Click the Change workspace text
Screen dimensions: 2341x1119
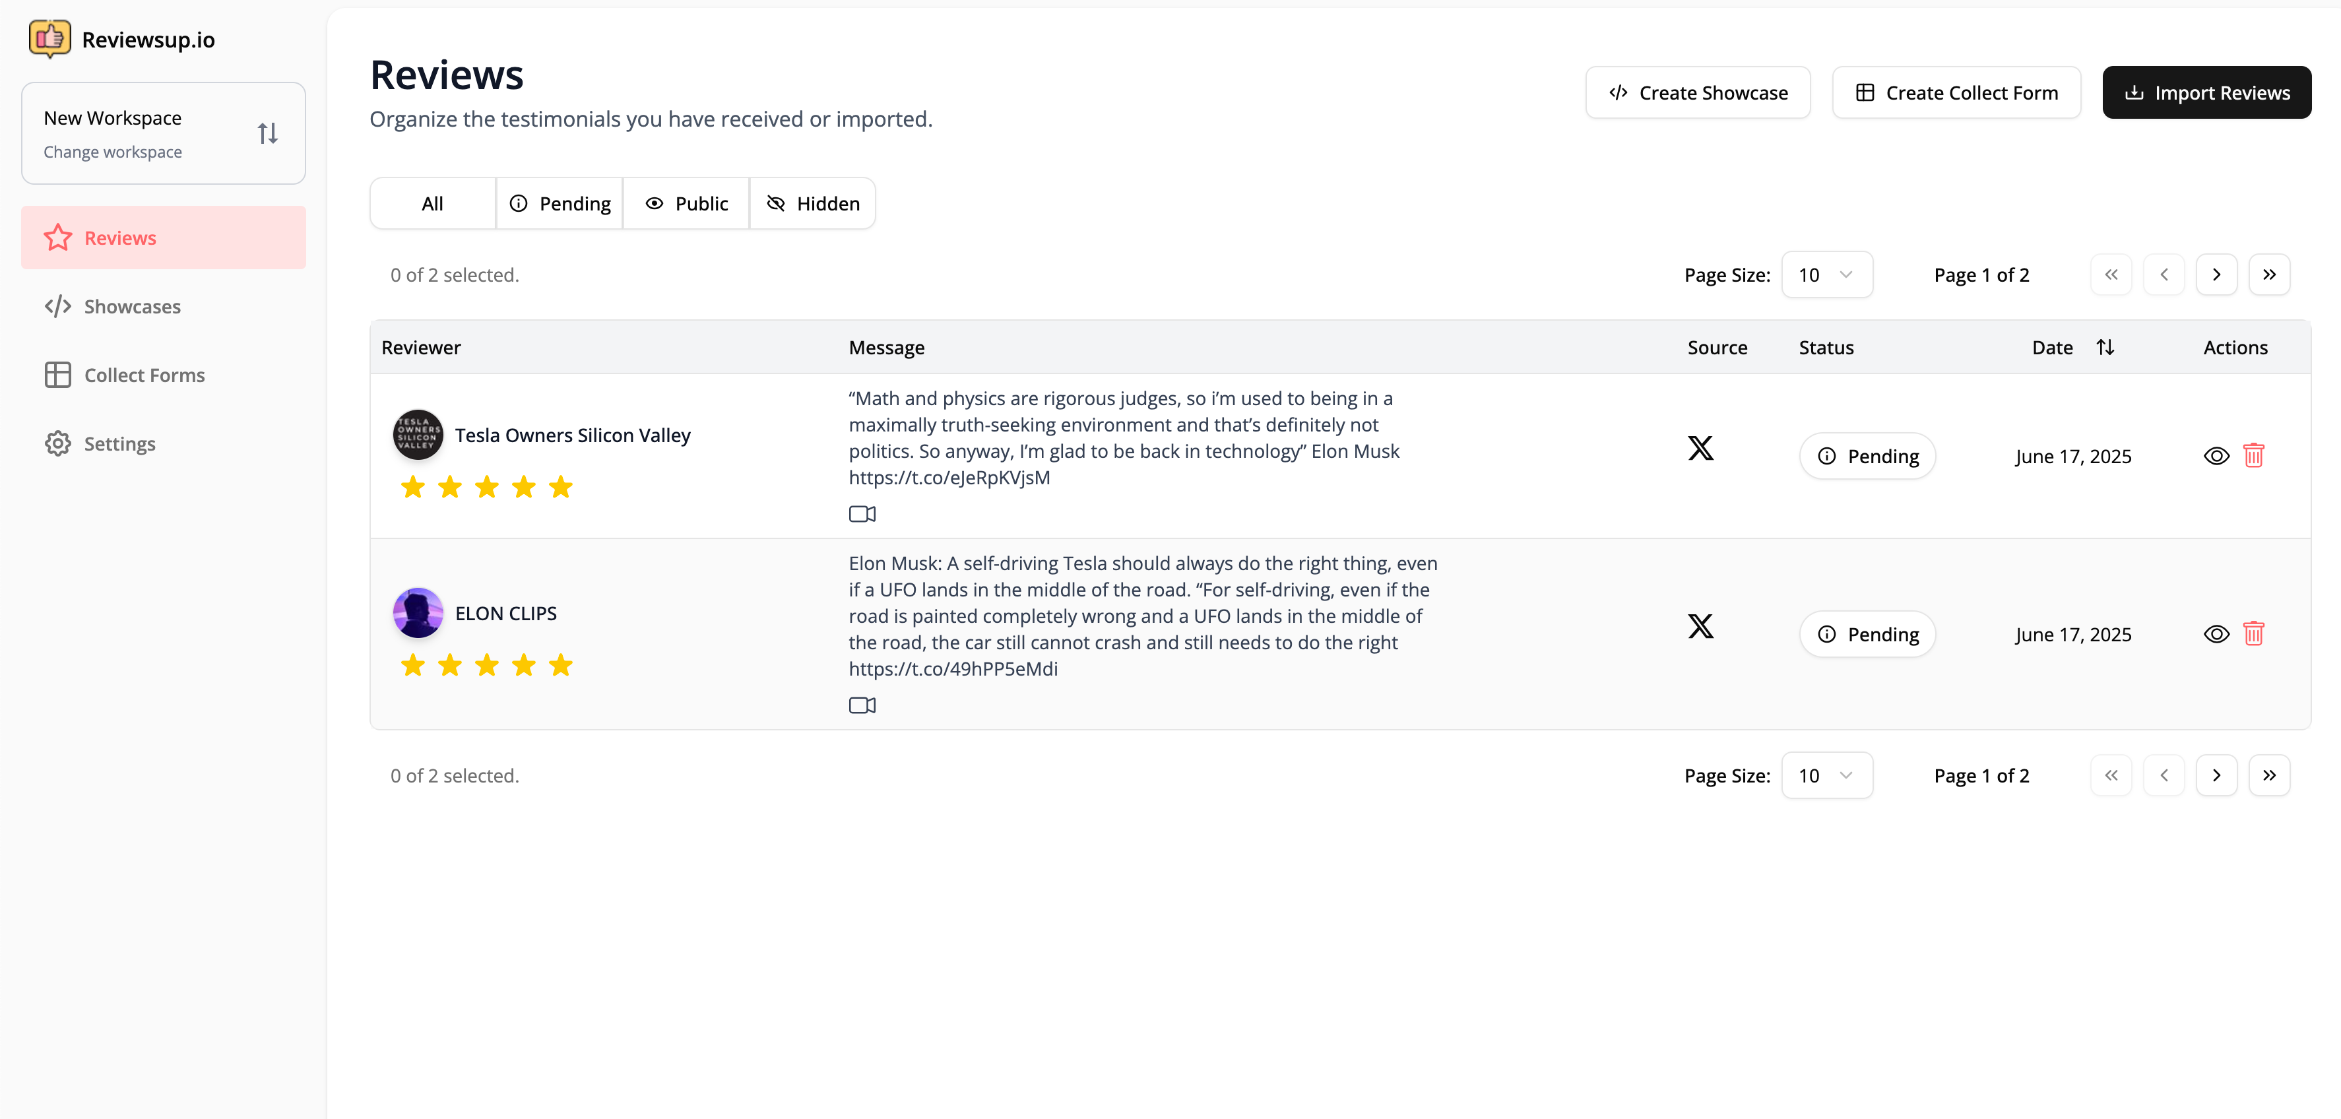coord(113,152)
